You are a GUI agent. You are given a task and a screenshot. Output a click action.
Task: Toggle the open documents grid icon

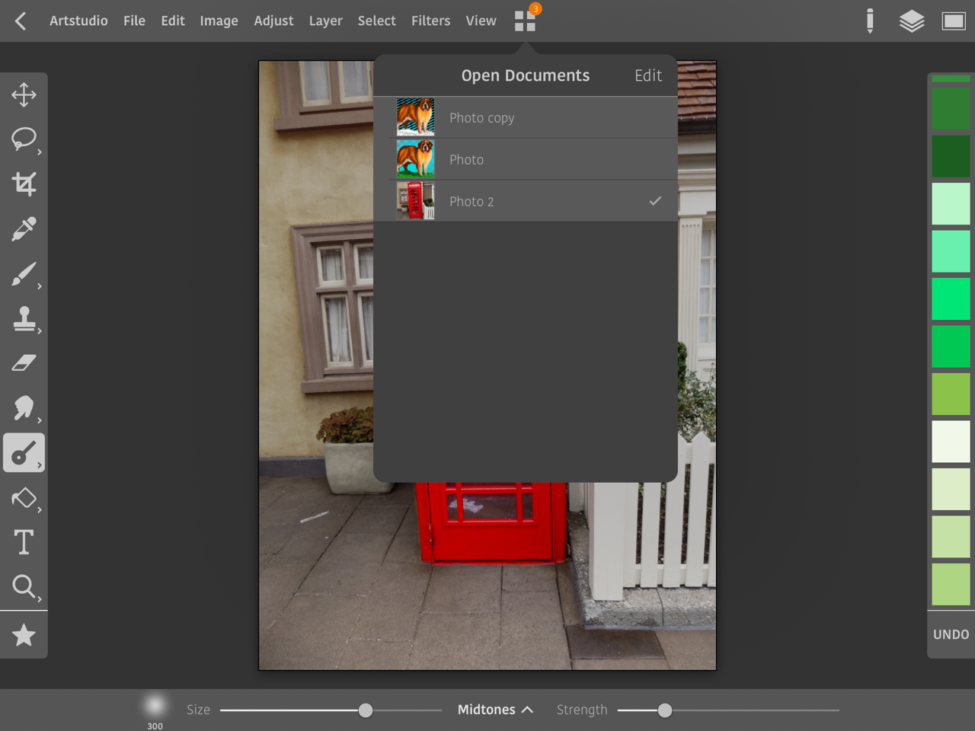[525, 21]
